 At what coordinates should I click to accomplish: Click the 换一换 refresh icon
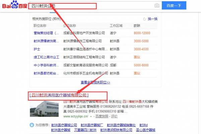click(x=145, y=19)
